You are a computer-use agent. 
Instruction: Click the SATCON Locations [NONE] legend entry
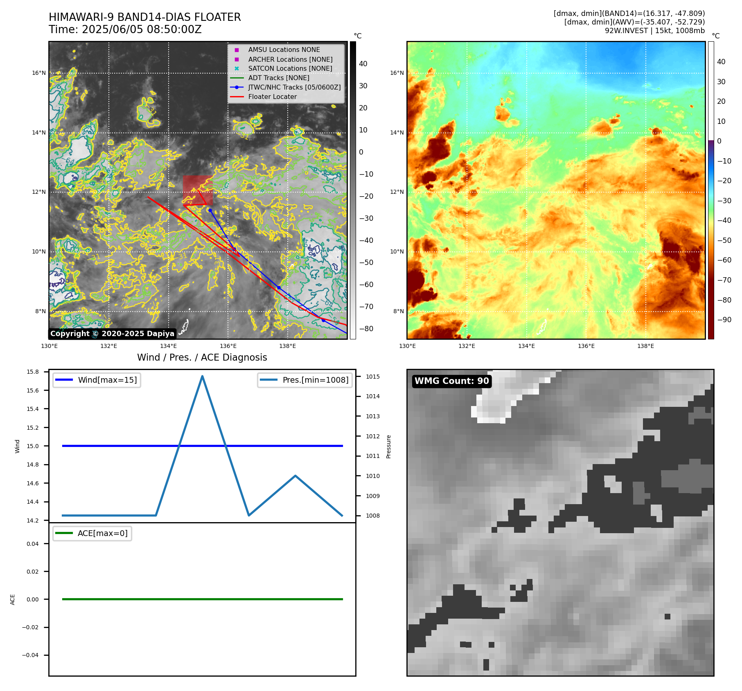pos(290,68)
